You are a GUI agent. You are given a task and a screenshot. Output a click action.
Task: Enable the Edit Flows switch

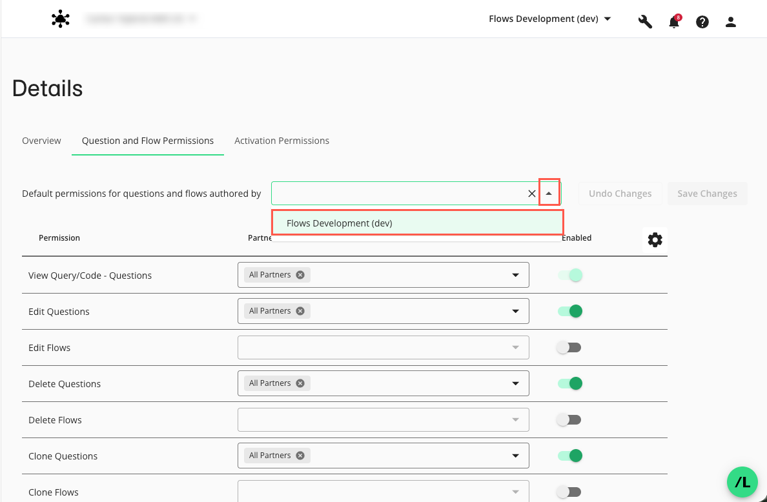tap(569, 348)
